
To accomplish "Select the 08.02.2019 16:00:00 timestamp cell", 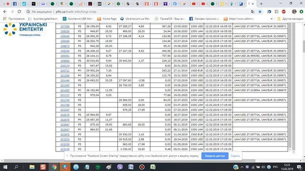I will (218, 56).
